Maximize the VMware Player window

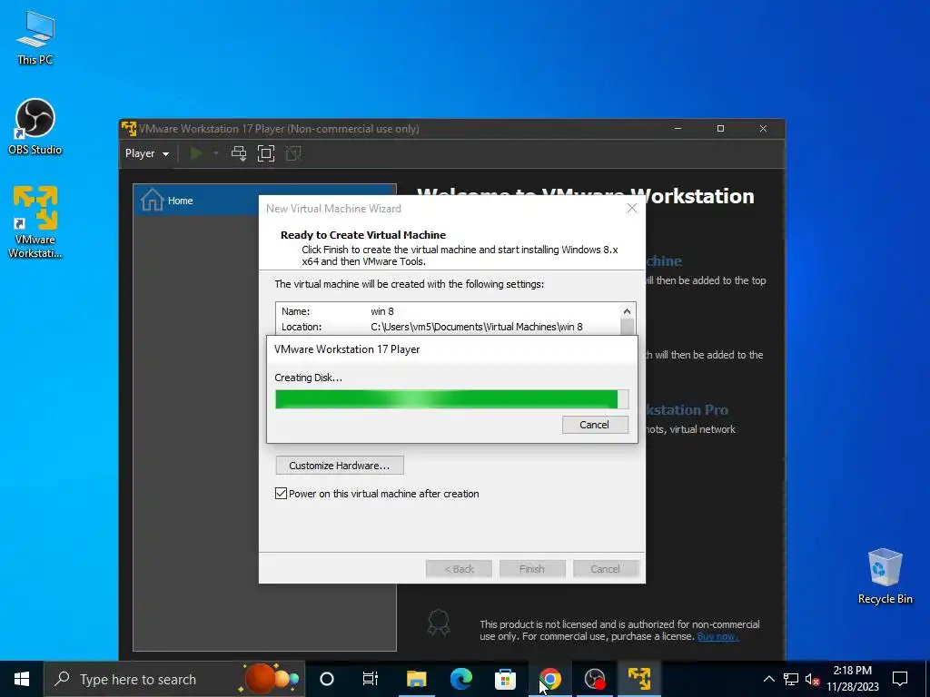[720, 129]
